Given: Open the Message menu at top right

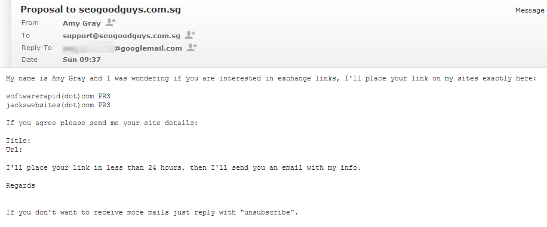Looking at the screenshot, I should pyautogui.click(x=530, y=11).
